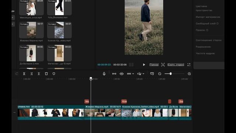Click the 01:20 mark on timeline ruler
The height and width of the screenshot is (133, 236).
tap(139, 79)
